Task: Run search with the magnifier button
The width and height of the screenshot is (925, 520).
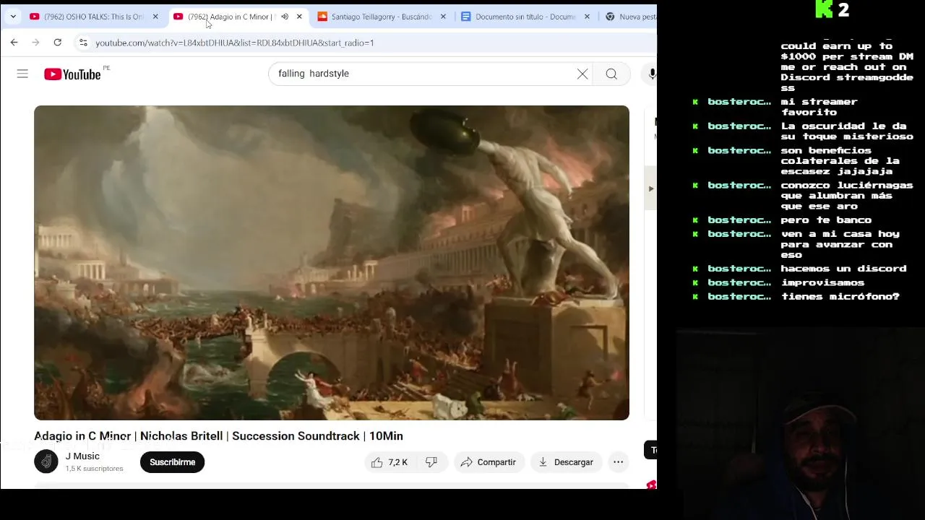Action: click(x=611, y=74)
